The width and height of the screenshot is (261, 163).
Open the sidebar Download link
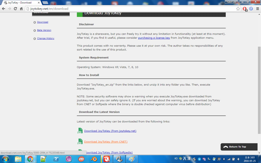coord(43,22)
